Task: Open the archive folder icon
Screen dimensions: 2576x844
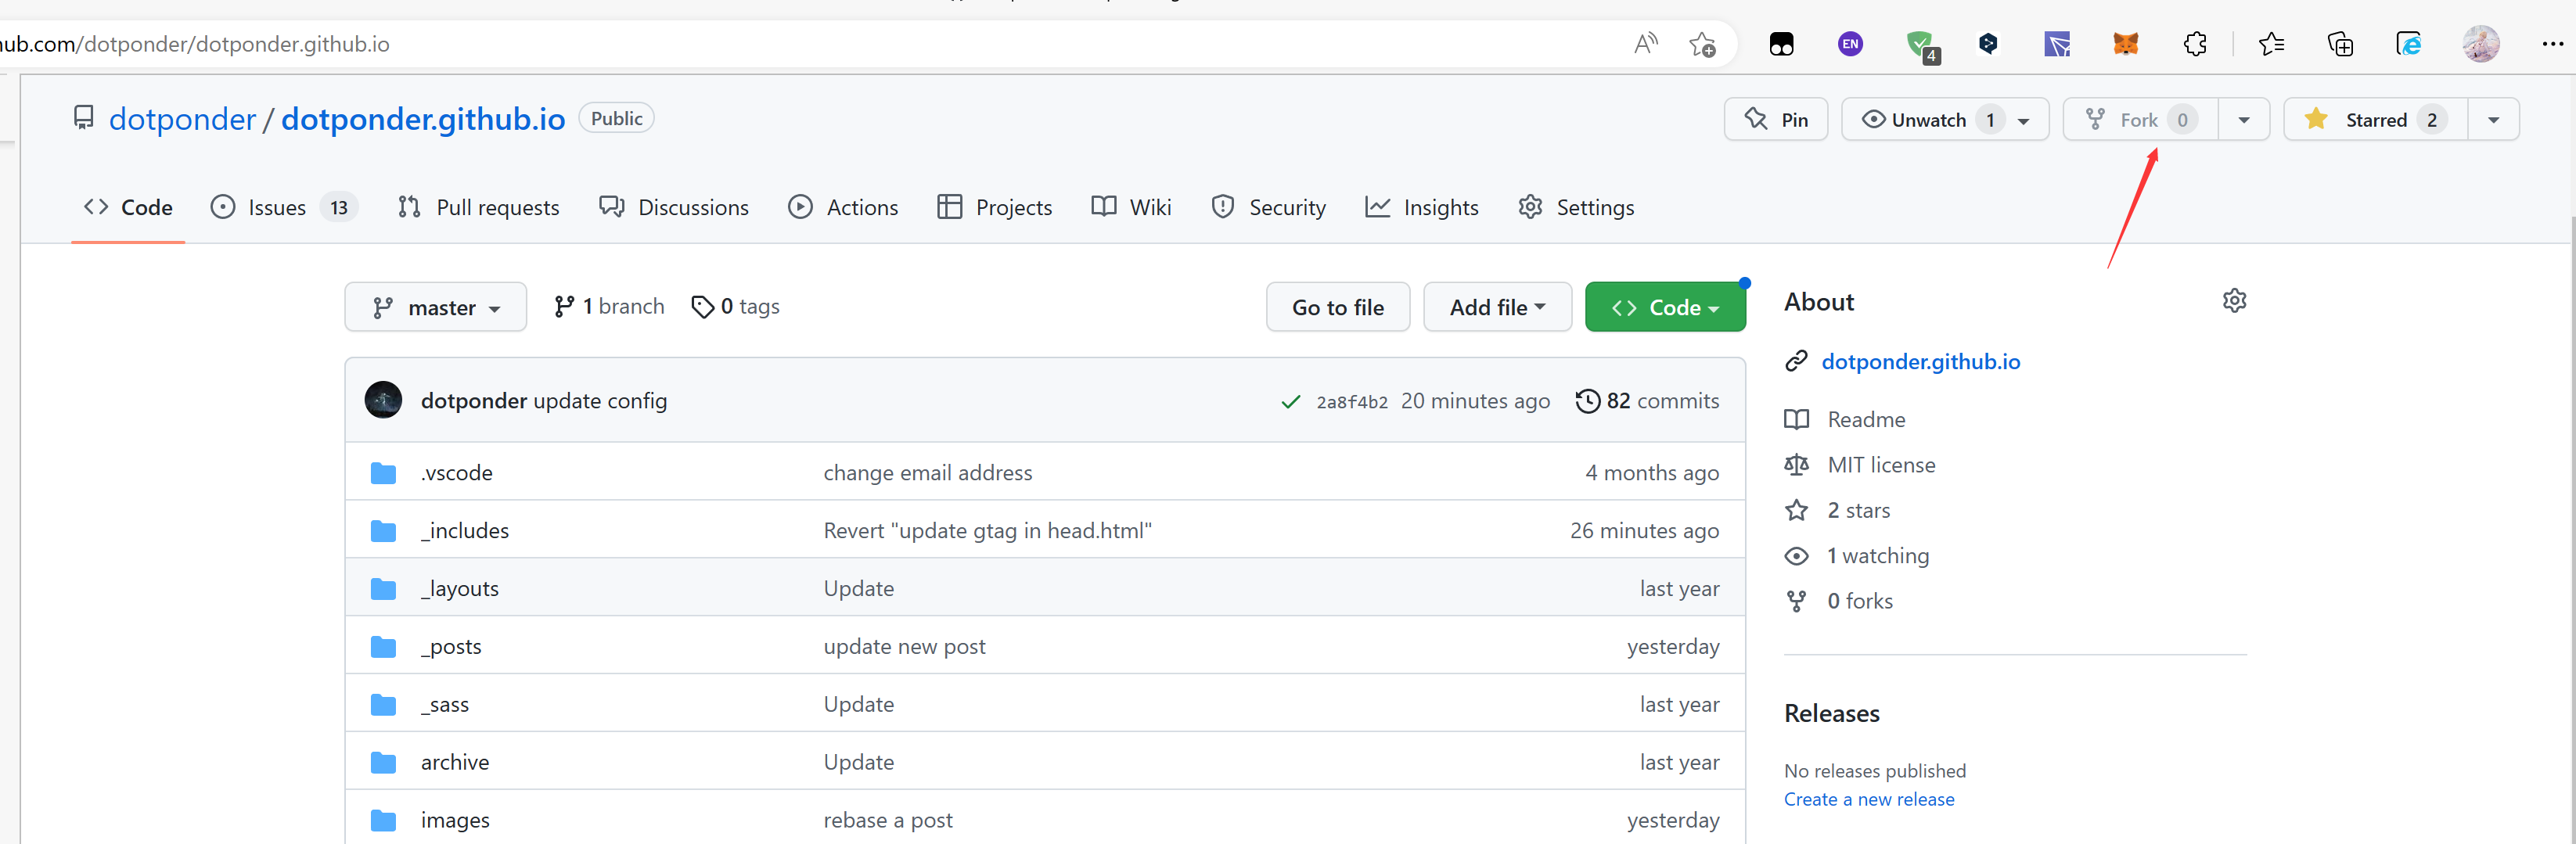Action: point(383,762)
